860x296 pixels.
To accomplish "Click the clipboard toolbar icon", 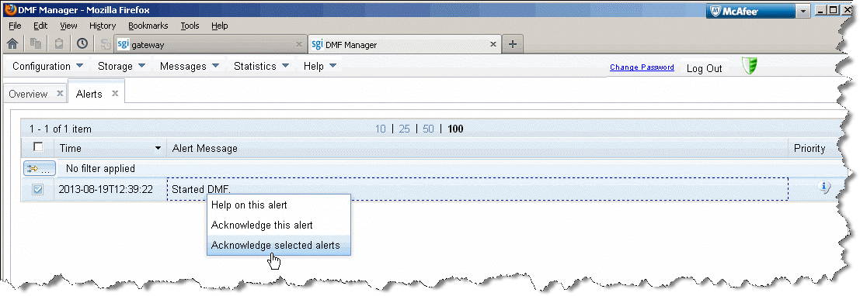I will pos(59,43).
